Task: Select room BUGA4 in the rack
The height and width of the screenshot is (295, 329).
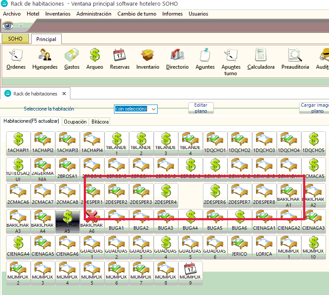Action: 190,220
